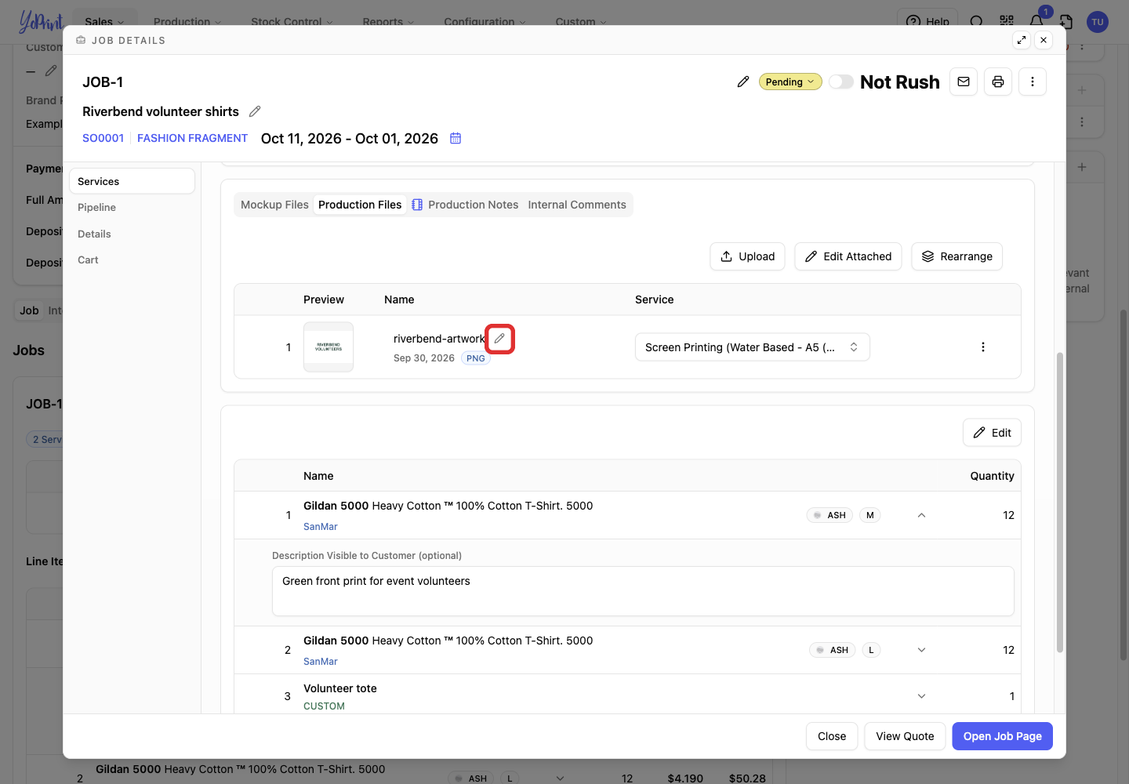
Task: Rename the riverbend-artwork file
Action: tap(499, 339)
